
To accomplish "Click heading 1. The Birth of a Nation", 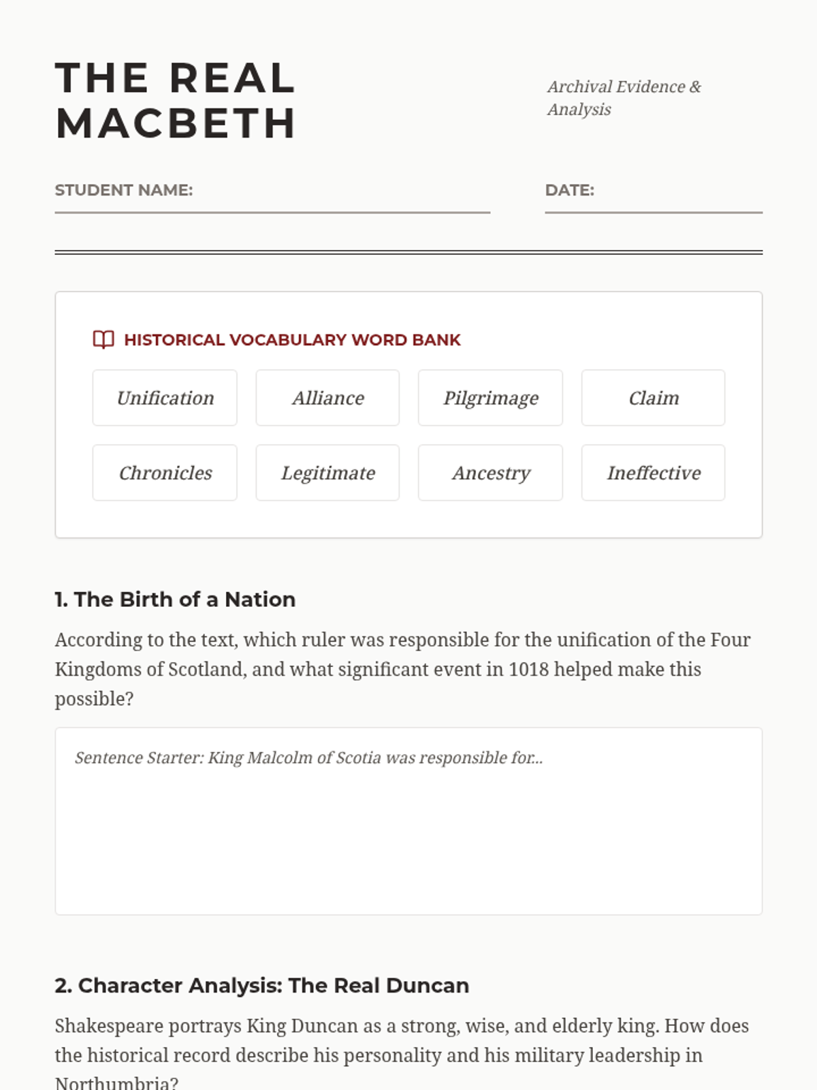I will pyautogui.click(x=175, y=599).
